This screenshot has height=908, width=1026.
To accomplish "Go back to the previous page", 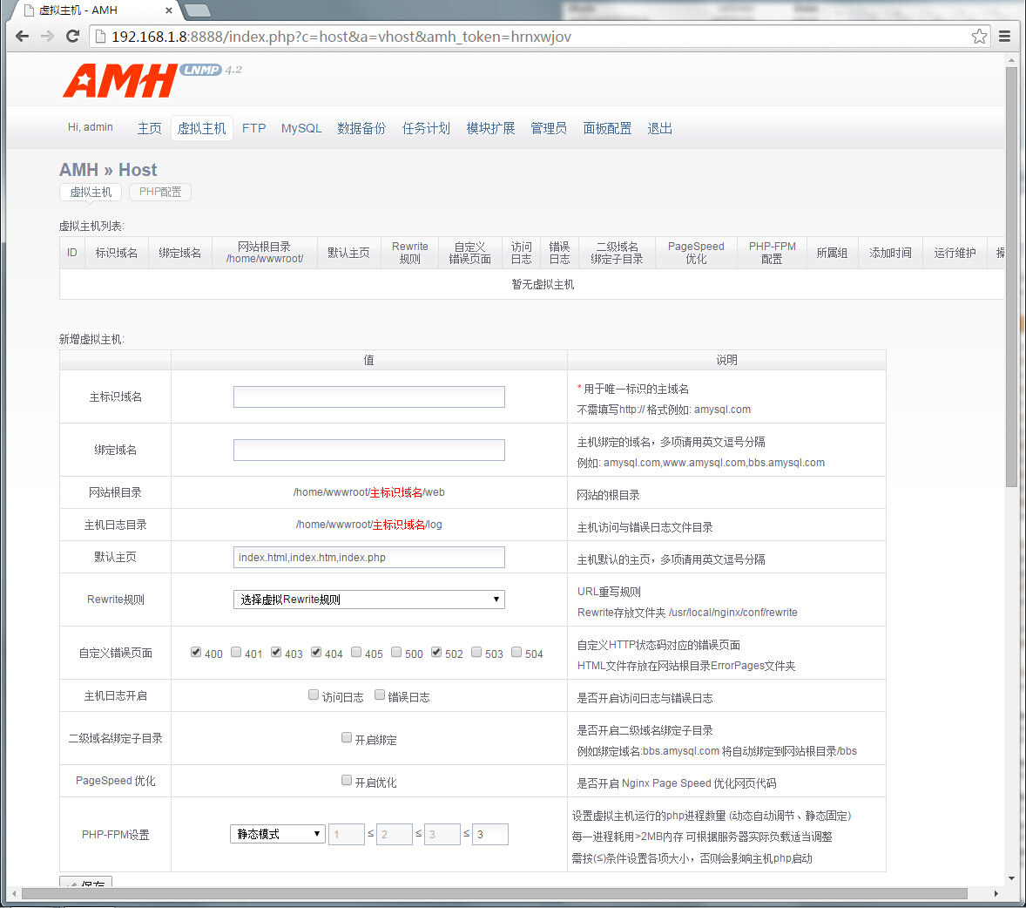I will (x=23, y=37).
